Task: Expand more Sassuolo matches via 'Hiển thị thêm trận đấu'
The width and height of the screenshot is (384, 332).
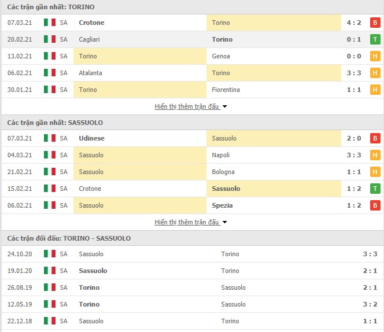Action: click(187, 222)
